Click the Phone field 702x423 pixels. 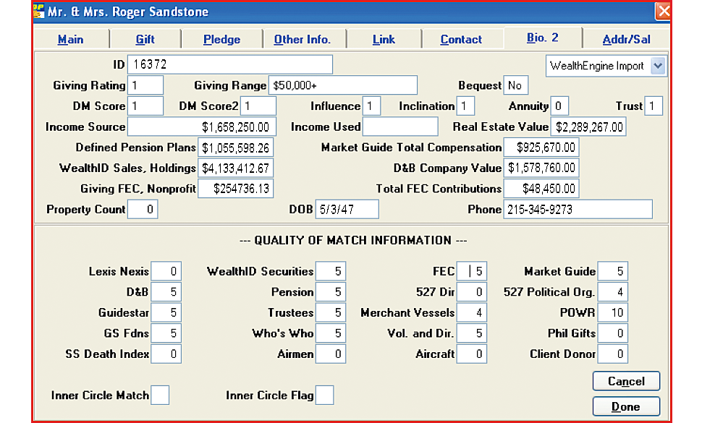click(578, 209)
